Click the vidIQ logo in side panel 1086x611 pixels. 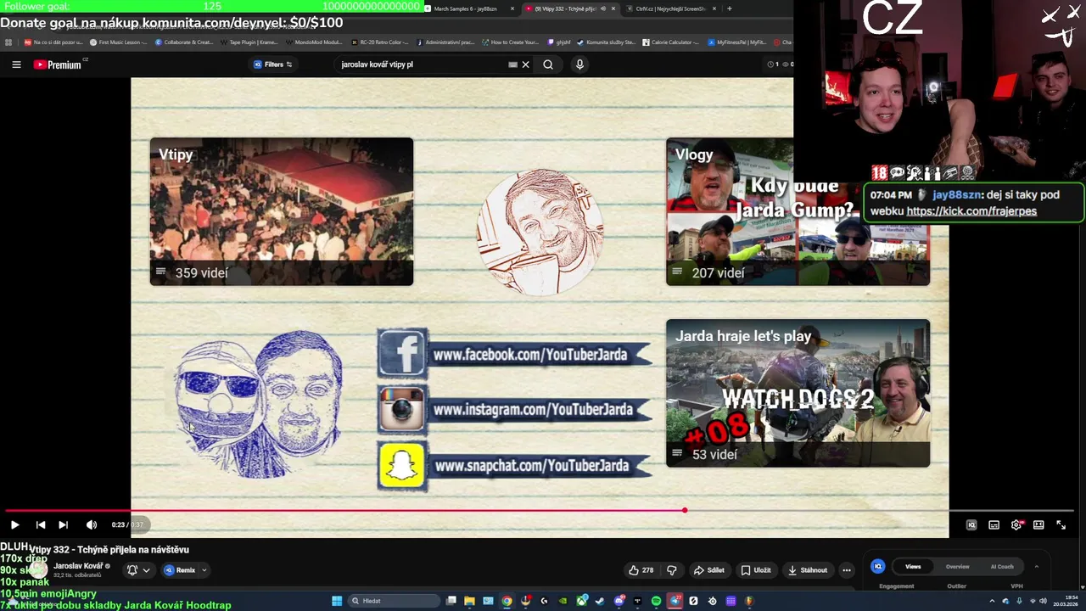click(x=878, y=566)
